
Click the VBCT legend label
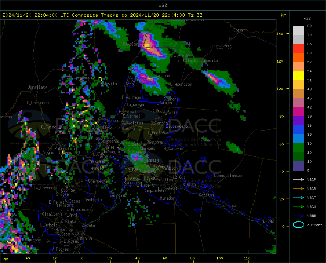coord(312,198)
